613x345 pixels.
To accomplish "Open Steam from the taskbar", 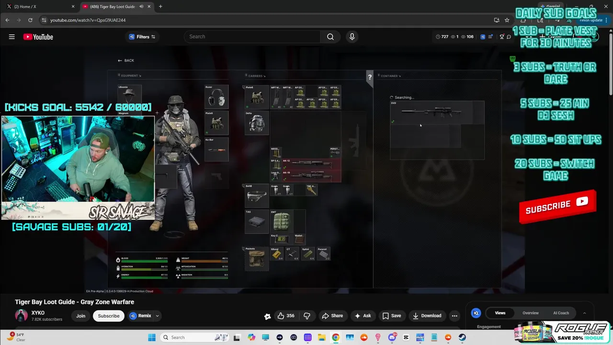I will 462,337.
